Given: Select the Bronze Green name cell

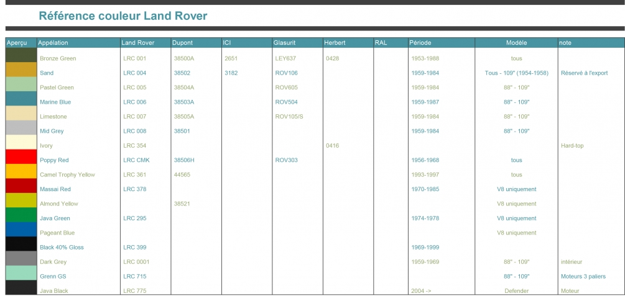Looking at the screenshot, I should (58, 58).
